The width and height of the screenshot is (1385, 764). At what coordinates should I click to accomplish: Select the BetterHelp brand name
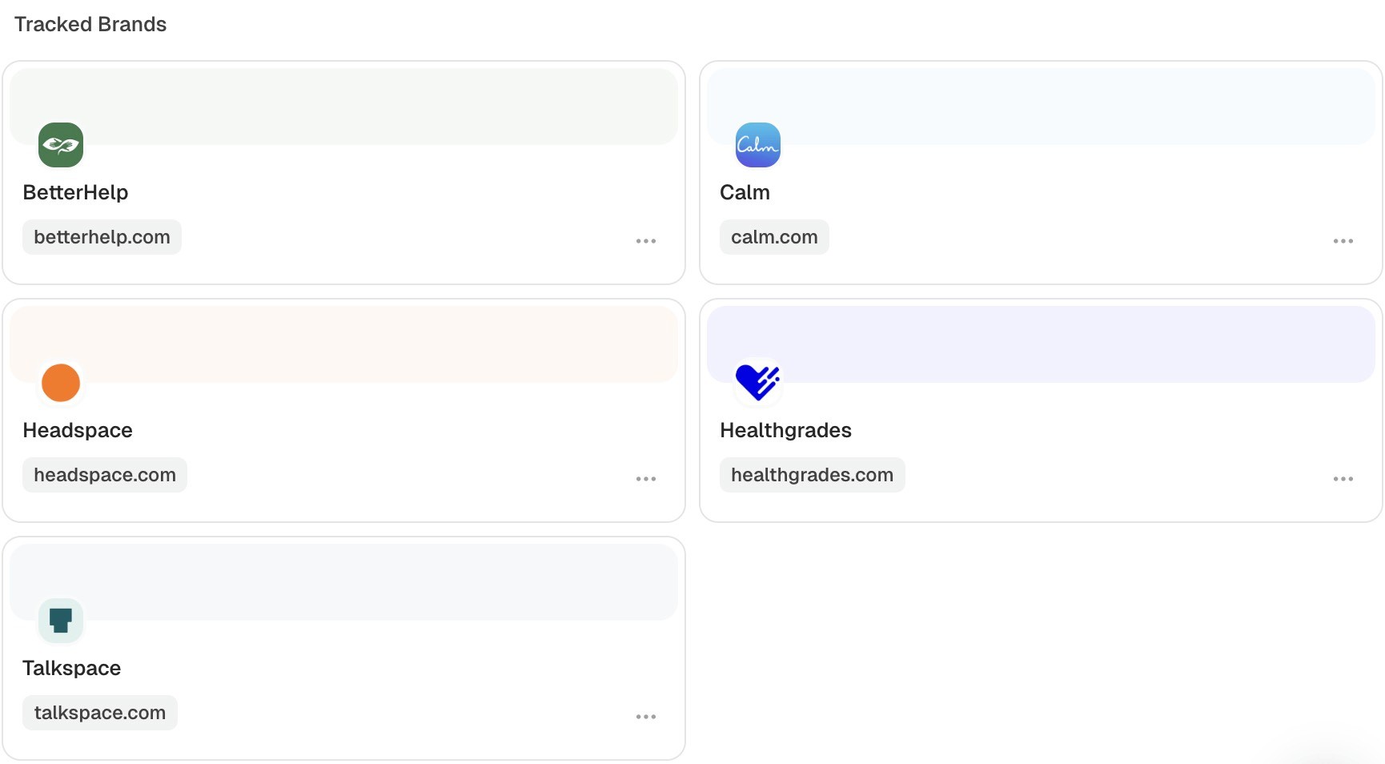click(75, 192)
